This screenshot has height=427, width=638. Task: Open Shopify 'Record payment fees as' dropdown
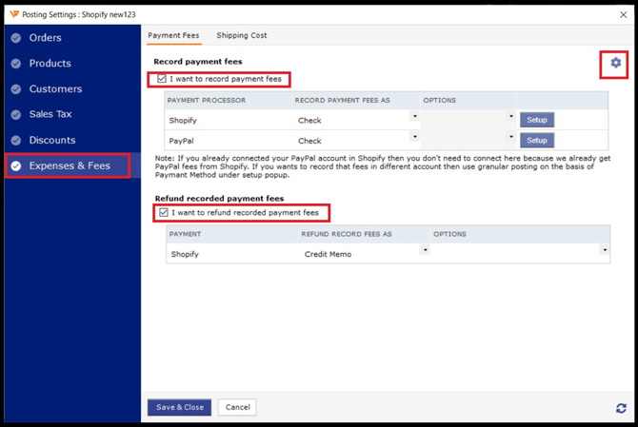click(414, 117)
